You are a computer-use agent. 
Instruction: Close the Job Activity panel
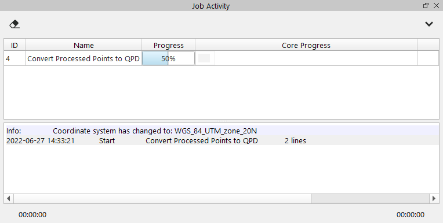point(436,6)
